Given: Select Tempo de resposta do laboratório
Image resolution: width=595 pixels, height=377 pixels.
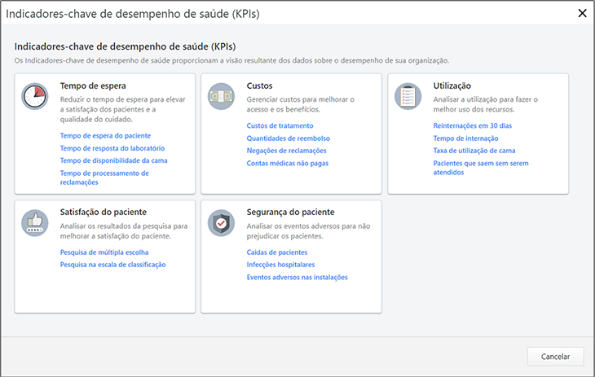Looking at the screenshot, I should coord(112,148).
